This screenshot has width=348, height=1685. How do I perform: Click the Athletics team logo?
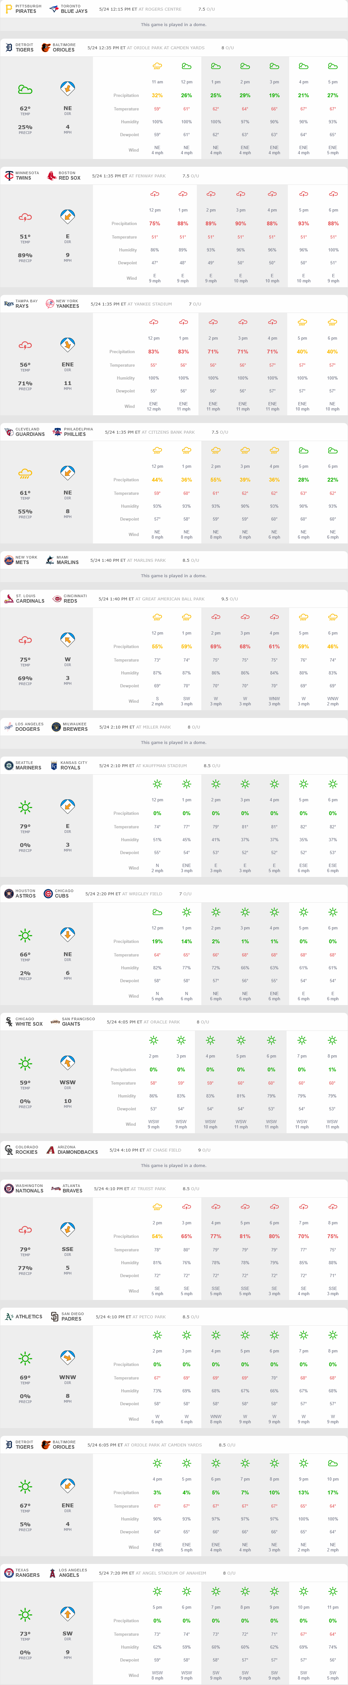(8, 1317)
